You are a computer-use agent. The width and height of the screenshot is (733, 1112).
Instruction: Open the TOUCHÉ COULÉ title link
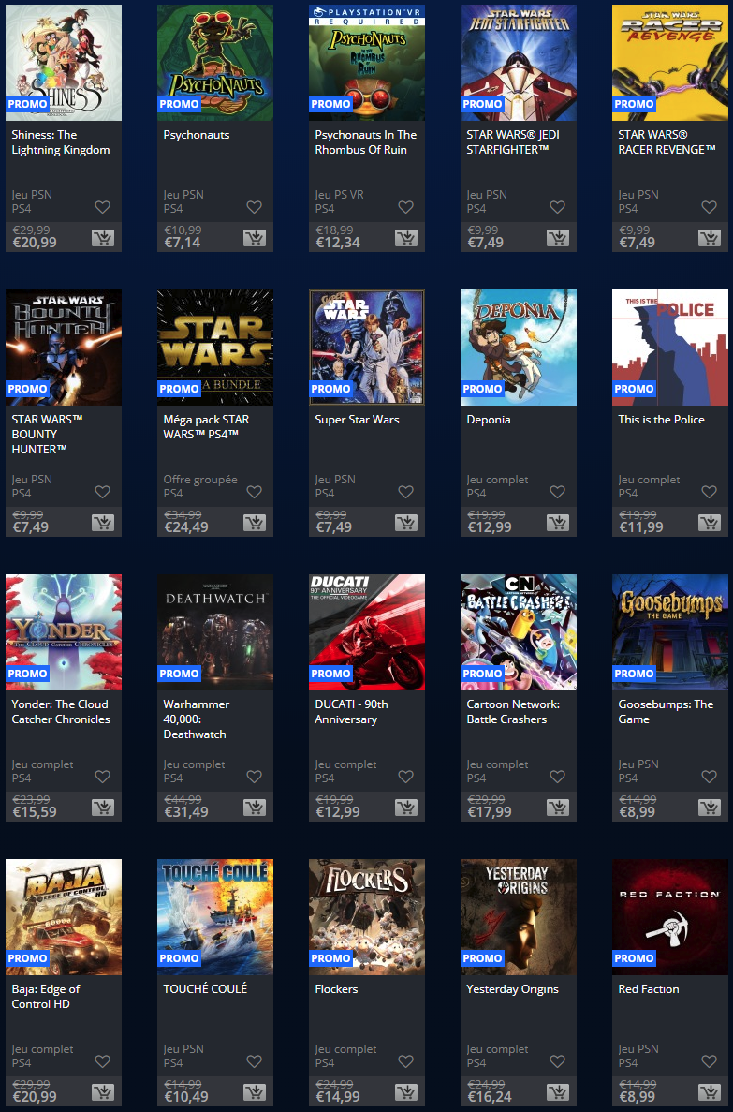tap(205, 989)
